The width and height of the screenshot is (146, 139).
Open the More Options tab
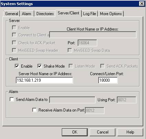(111, 14)
